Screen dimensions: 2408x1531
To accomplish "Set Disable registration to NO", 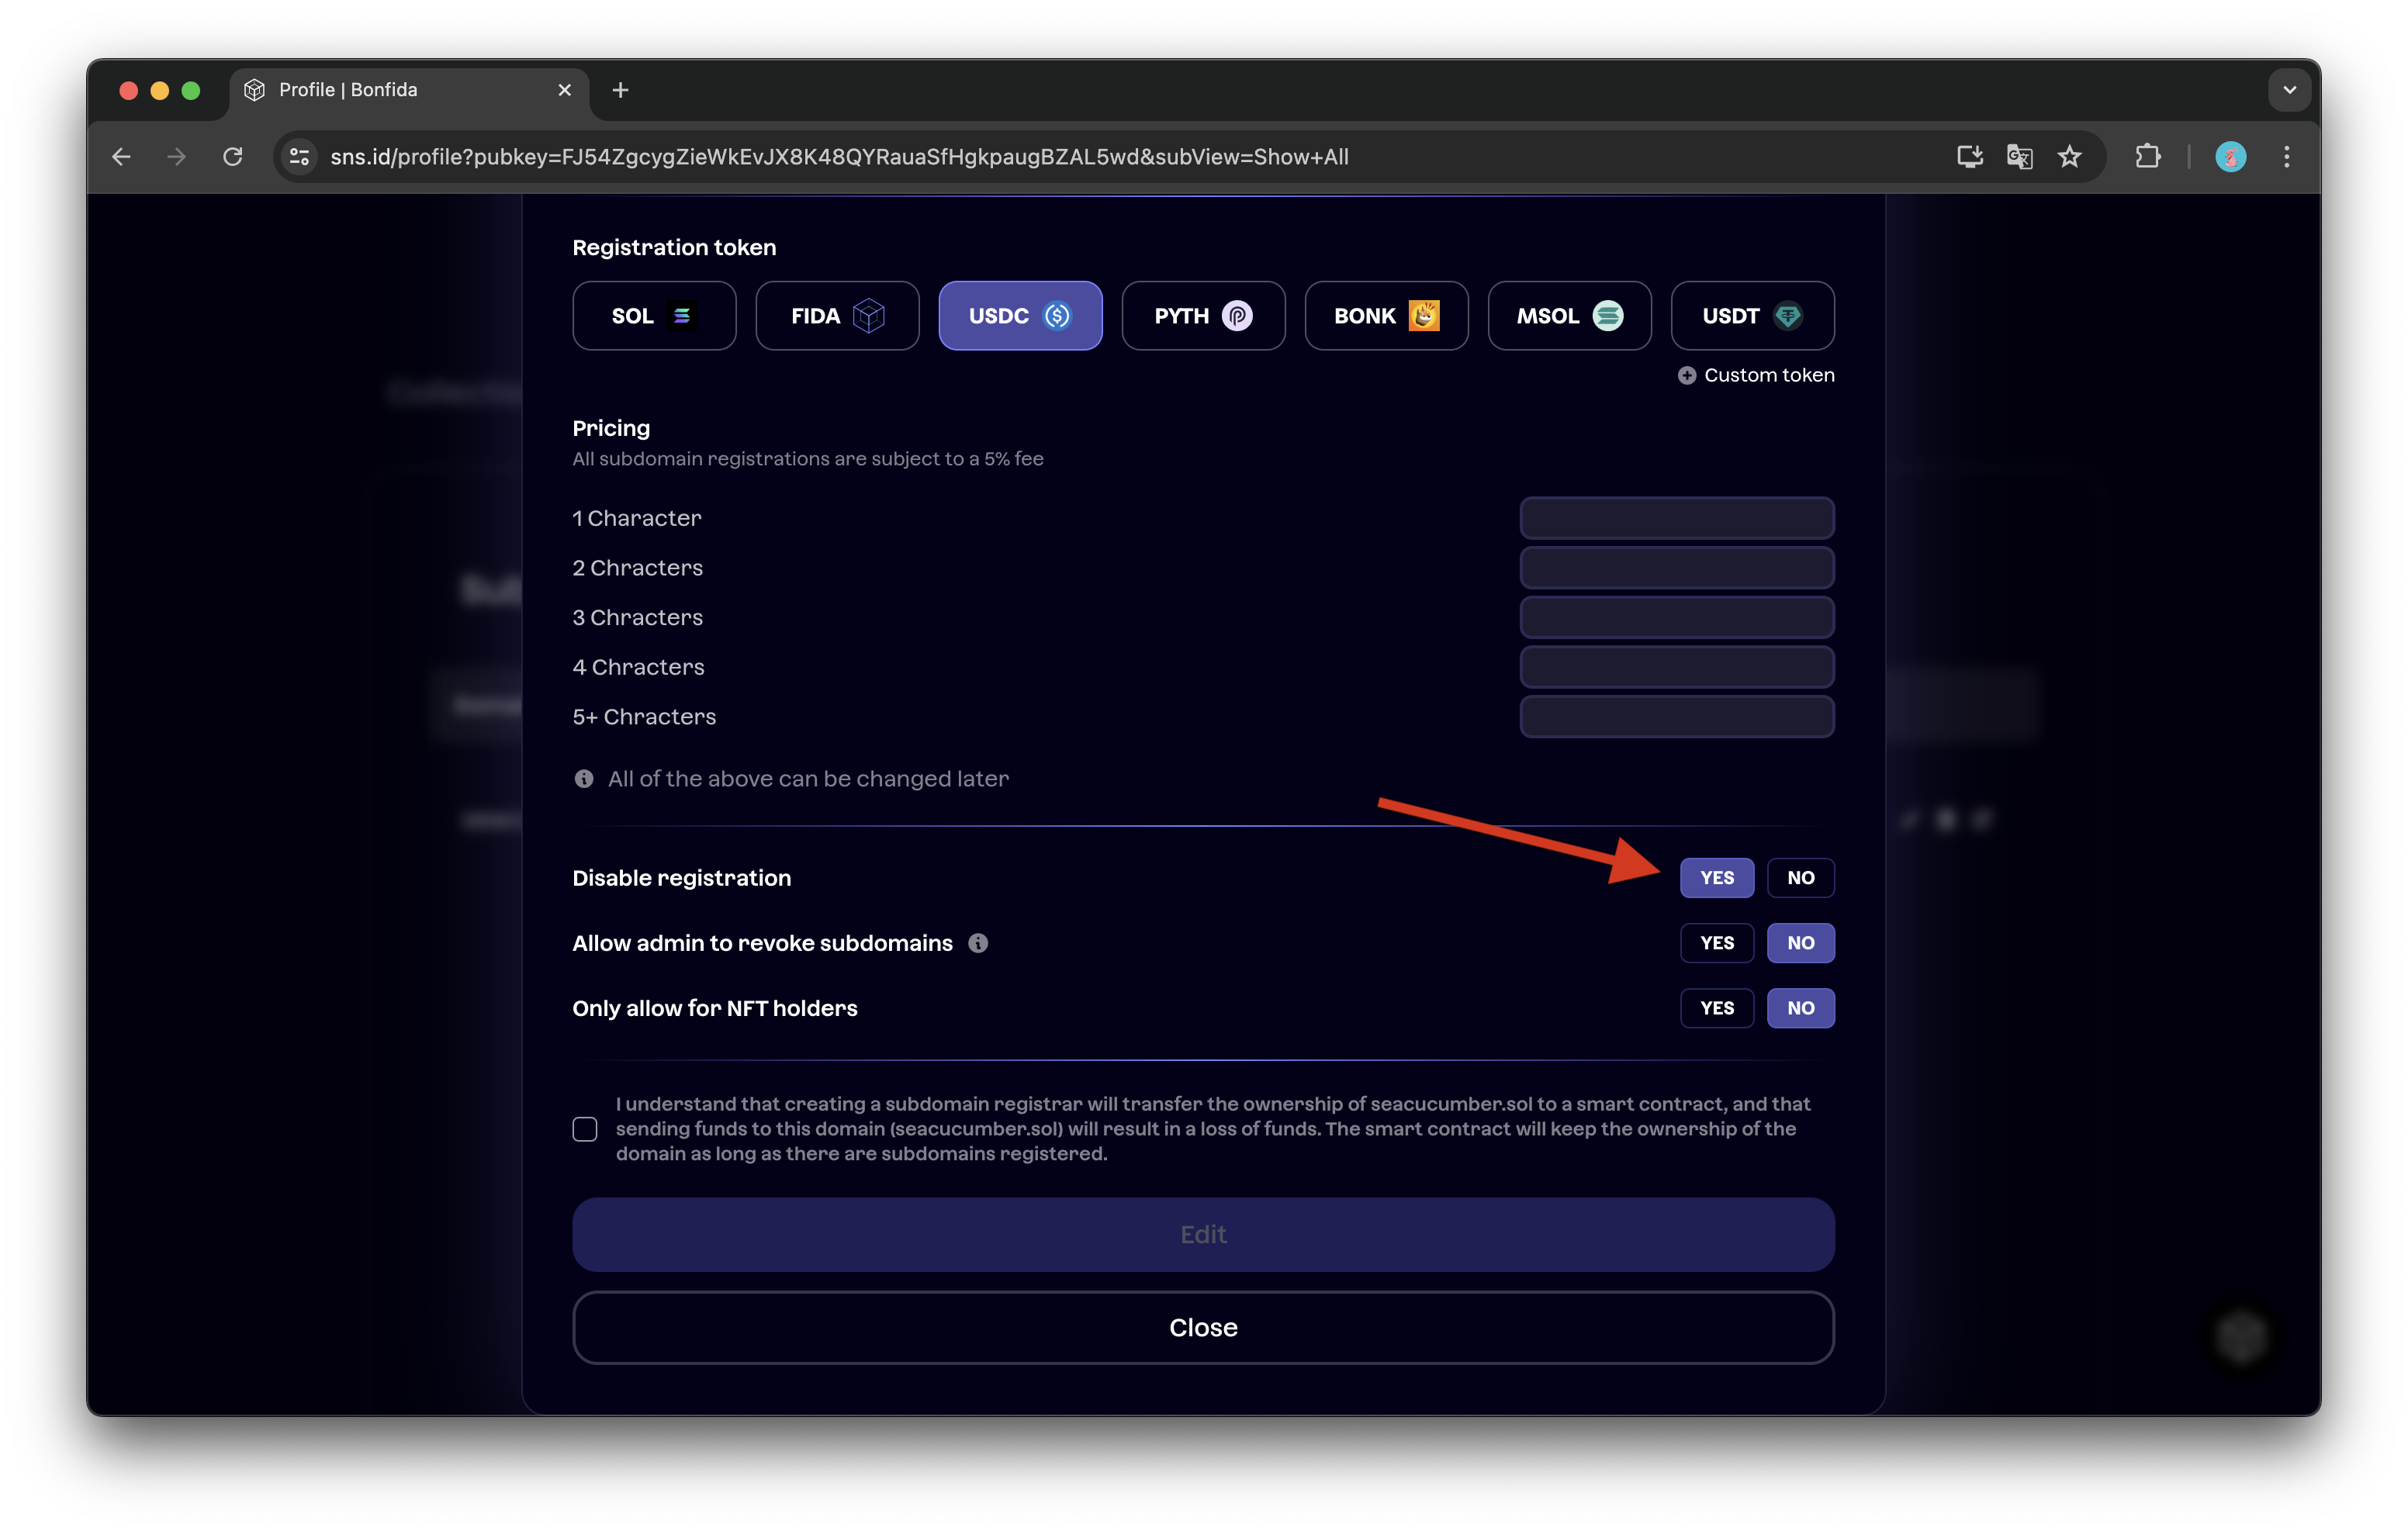I will click(x=1800, y=878).
